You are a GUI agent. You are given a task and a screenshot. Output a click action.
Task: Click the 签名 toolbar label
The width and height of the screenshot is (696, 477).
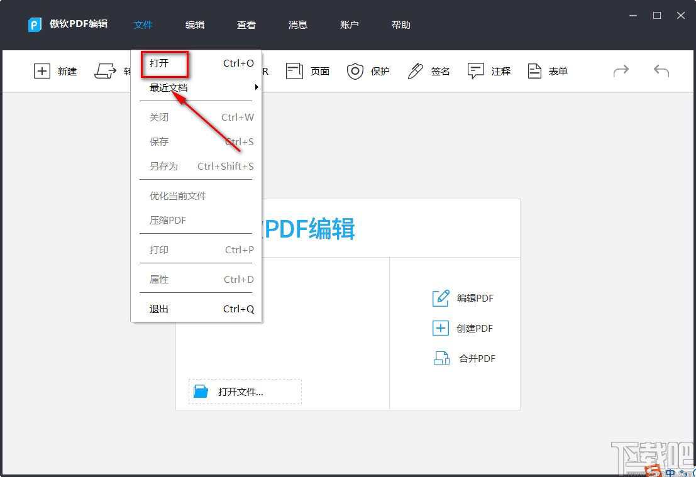point(441,72)
